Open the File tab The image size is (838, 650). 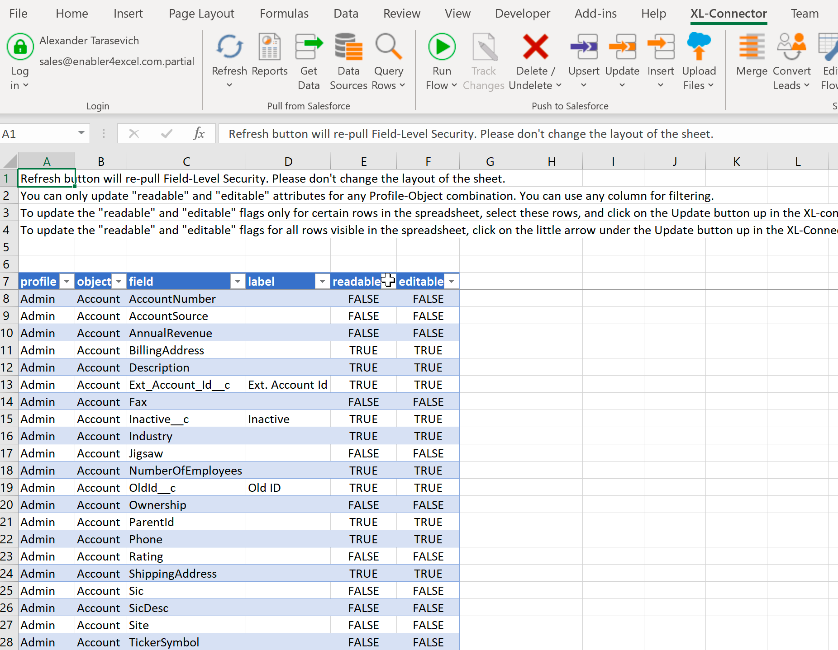(18, 14)
